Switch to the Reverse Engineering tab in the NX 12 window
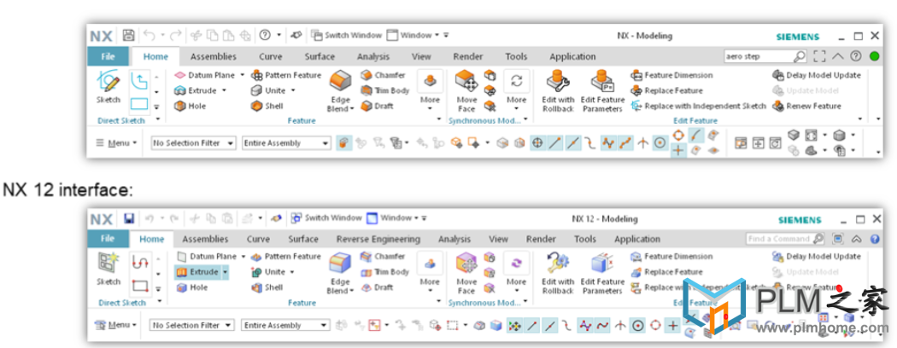The image size is (897, 348). click(378, 239)
